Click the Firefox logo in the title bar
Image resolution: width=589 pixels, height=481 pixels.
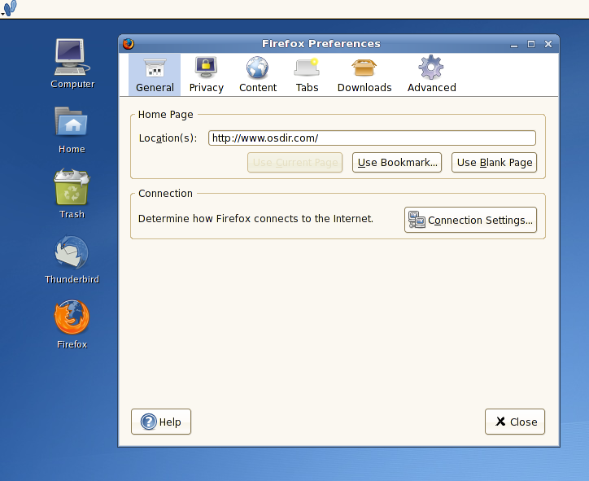(128, 44)
